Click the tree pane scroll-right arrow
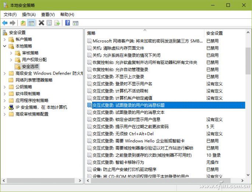 (x=80, y=181)
